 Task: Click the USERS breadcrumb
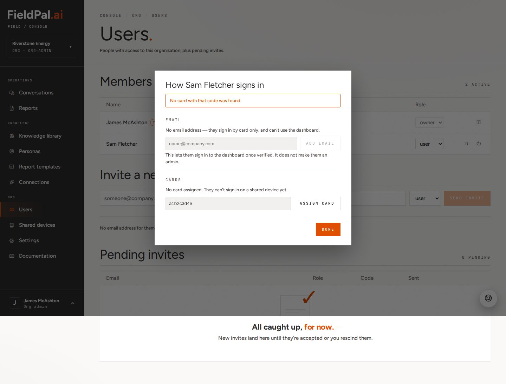point(160,15)
